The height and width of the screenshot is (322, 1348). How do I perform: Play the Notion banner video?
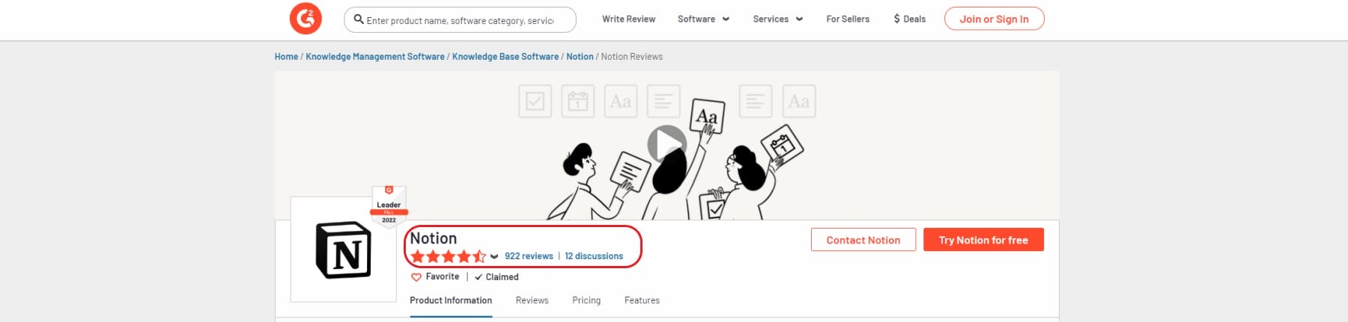(667, 143)
